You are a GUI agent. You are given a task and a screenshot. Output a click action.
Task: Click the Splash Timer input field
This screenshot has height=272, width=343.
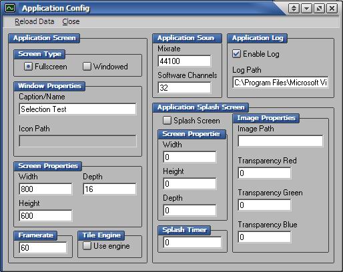(192, 242)
